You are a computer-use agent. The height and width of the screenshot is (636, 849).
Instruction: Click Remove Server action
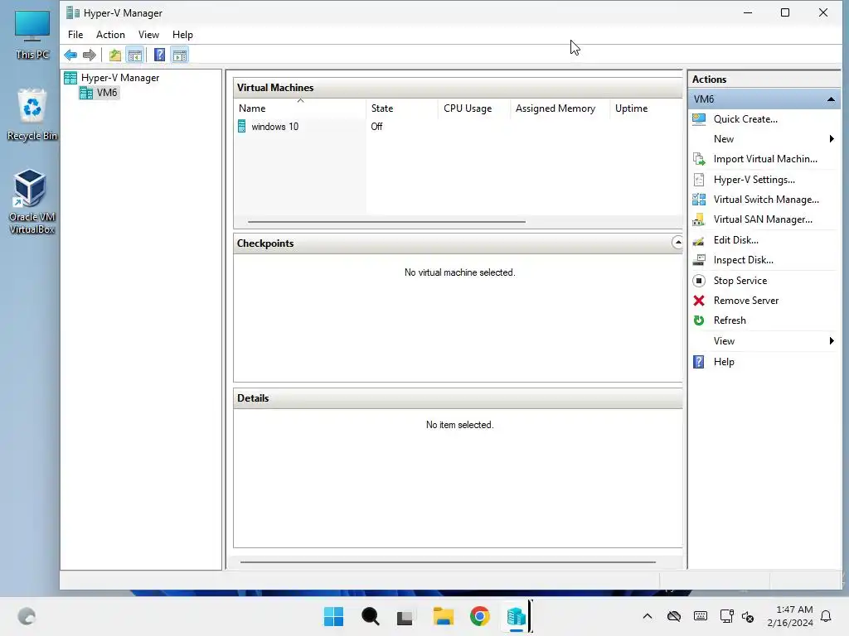(745, 301)
